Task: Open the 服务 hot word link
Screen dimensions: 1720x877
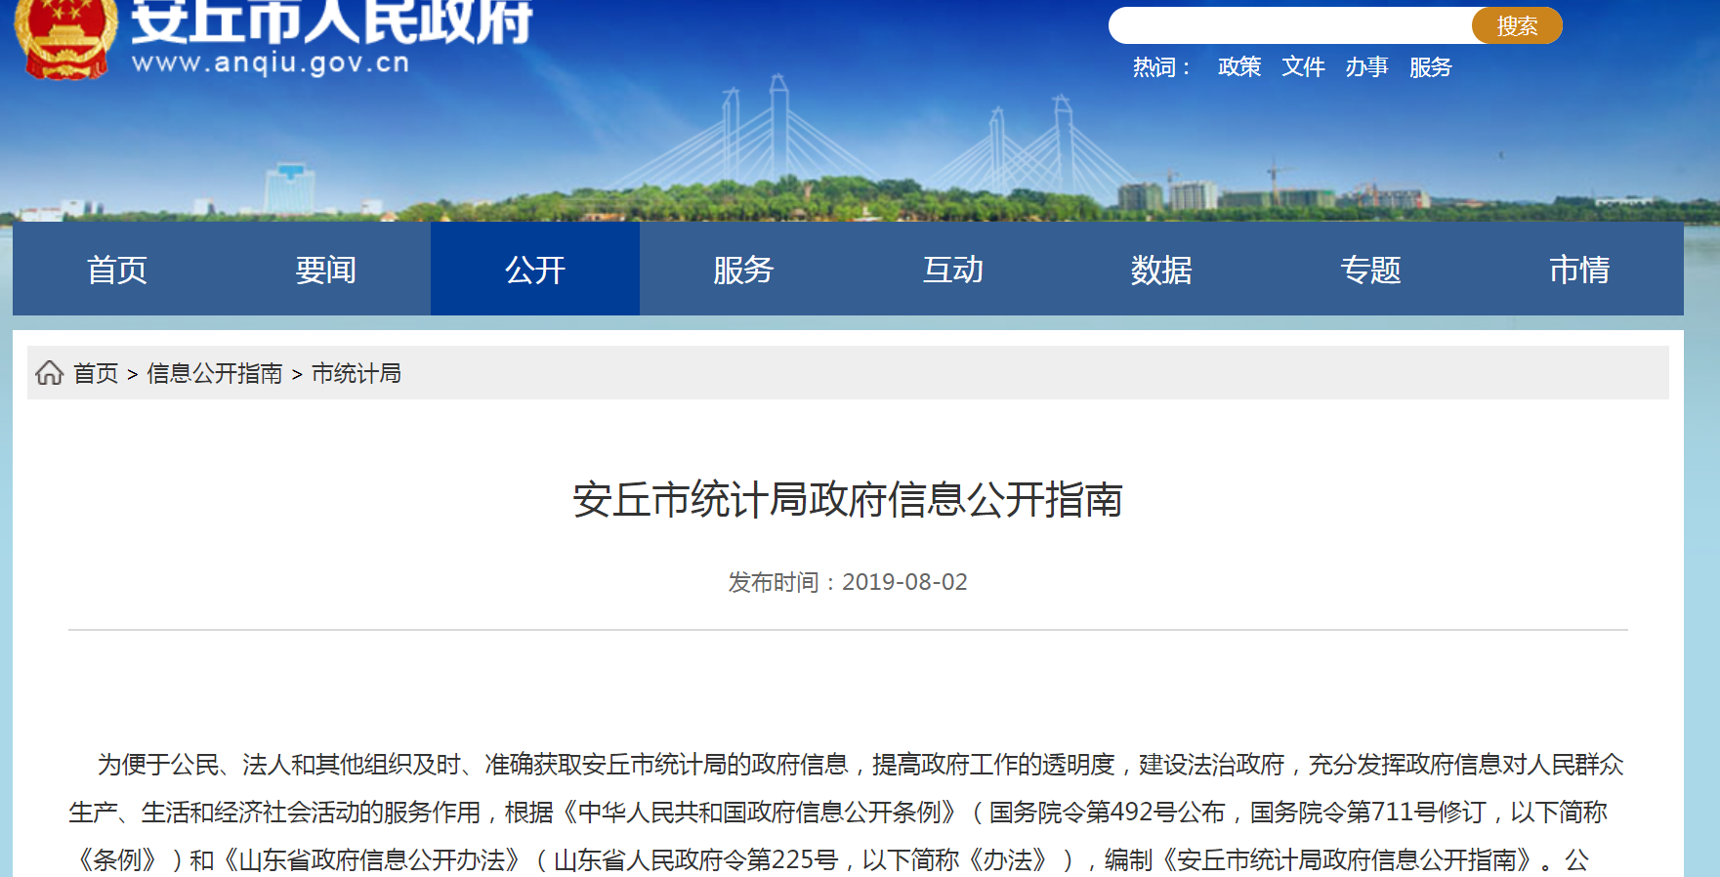Action: pos(1431,66)
